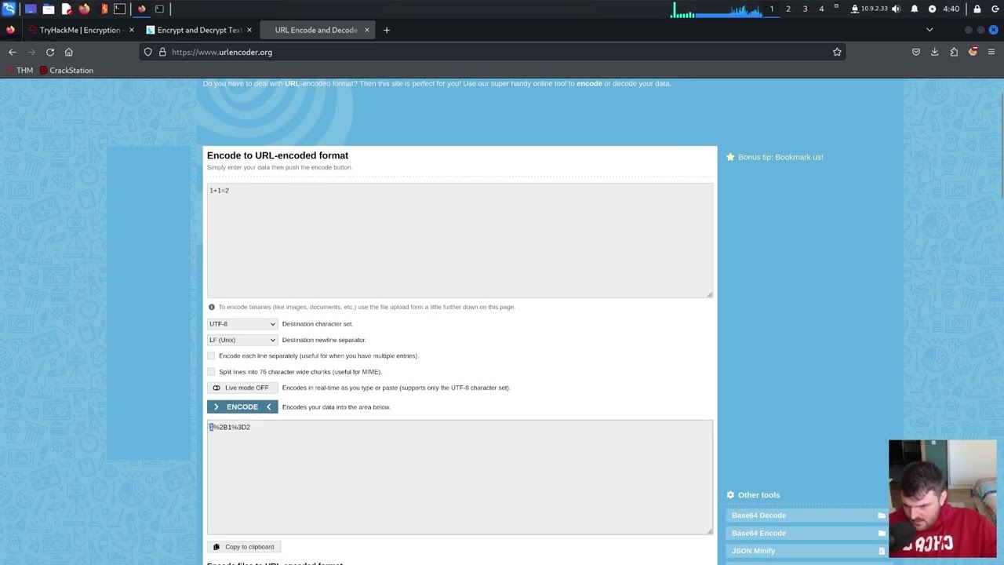This screenshot has width=1004, height=565.
Task: Click the Burp Suite panel launcher
Action: pos(104,9)
